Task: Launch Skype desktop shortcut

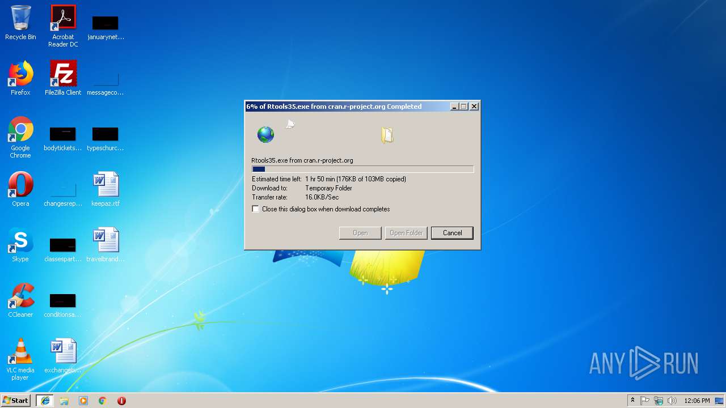Action: (20, 245)
